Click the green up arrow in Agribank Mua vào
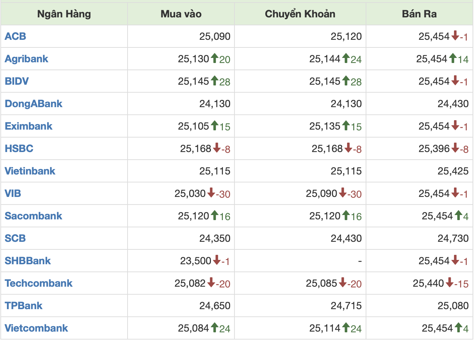This screenshot has width=474, height=341. [x=215, y=58]
